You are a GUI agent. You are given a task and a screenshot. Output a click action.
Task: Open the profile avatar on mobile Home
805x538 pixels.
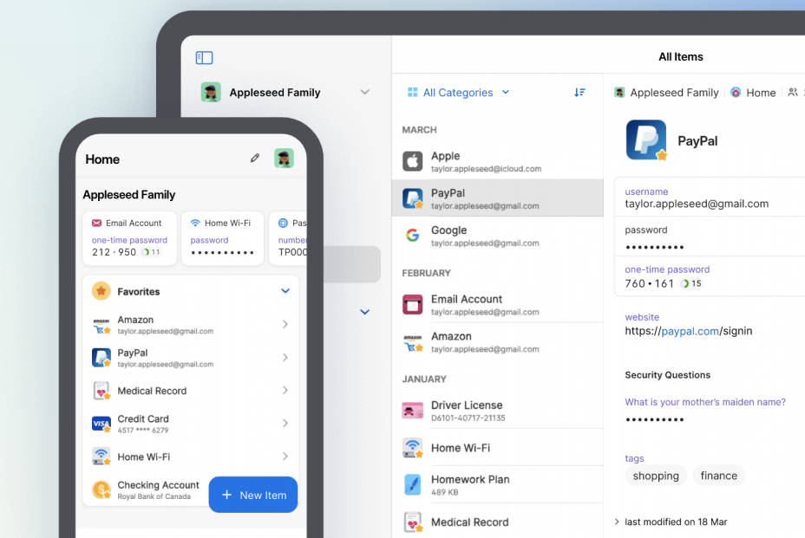tap(284, 159)
